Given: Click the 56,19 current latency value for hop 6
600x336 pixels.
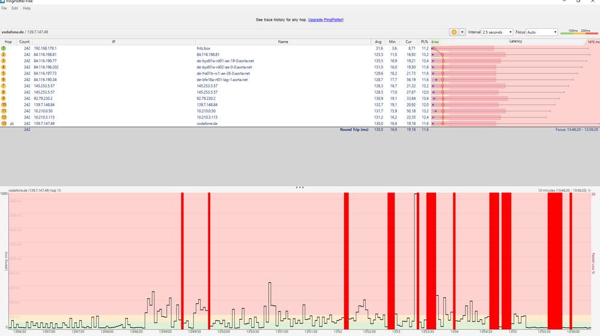Looking at the screenshot, I should pyautogui.click(x=411, y=80).
